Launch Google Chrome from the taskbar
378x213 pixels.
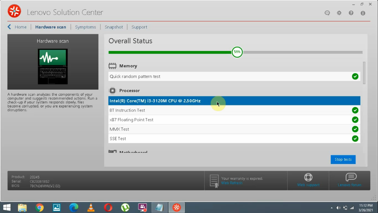click(x=40, y=207)
